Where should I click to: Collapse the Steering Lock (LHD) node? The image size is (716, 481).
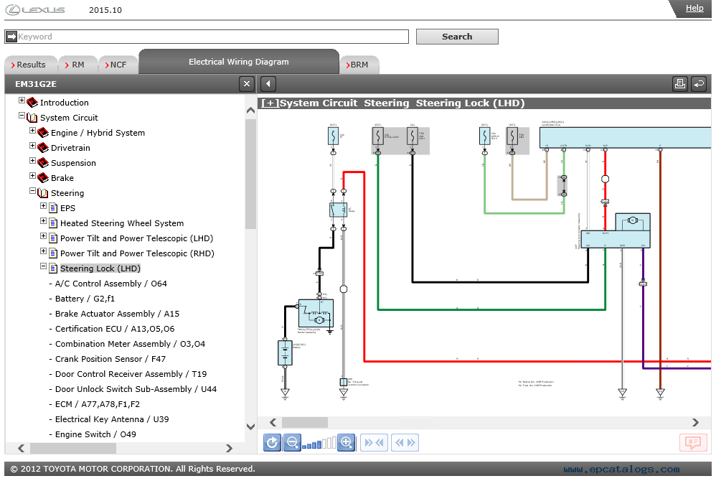[x=43, y=266]
